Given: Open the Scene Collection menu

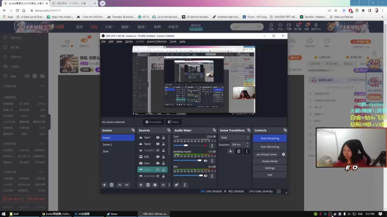Looking at the screenshot, I should click(157, 41).
